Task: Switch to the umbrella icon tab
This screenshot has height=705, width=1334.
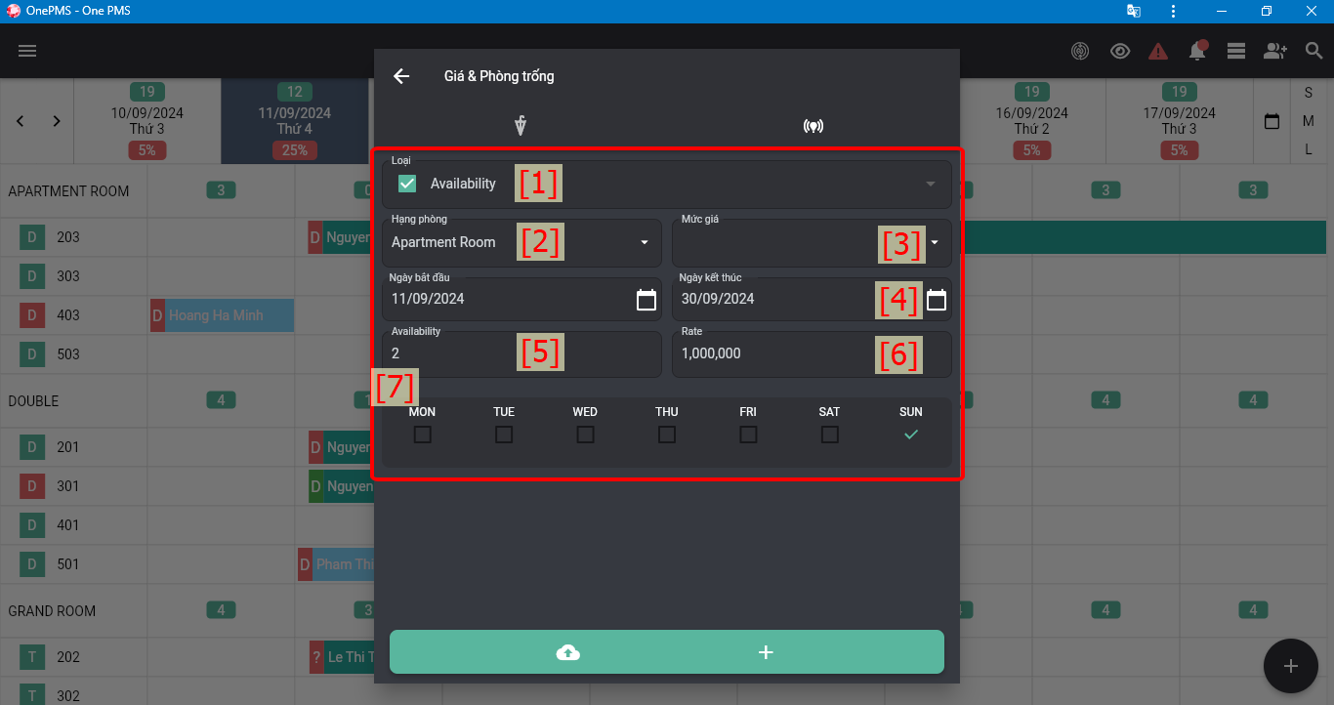Action: (x=521, y=125)
